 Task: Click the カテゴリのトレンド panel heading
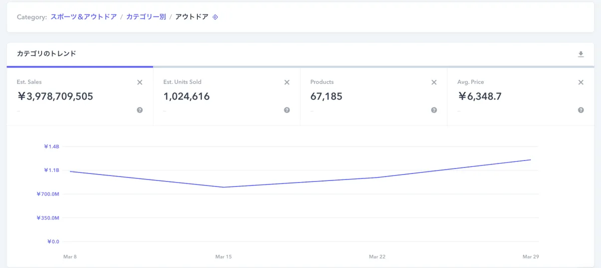47,53
